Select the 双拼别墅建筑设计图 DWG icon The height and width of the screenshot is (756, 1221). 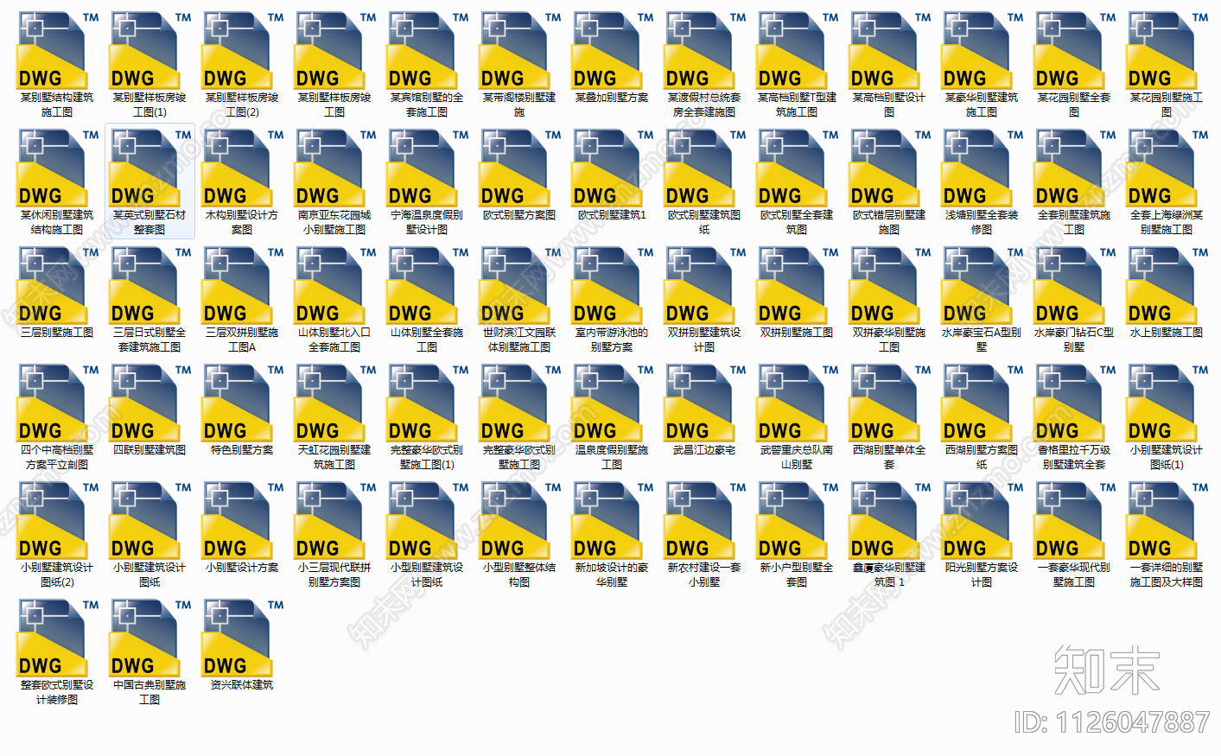[x=699, y=286]
